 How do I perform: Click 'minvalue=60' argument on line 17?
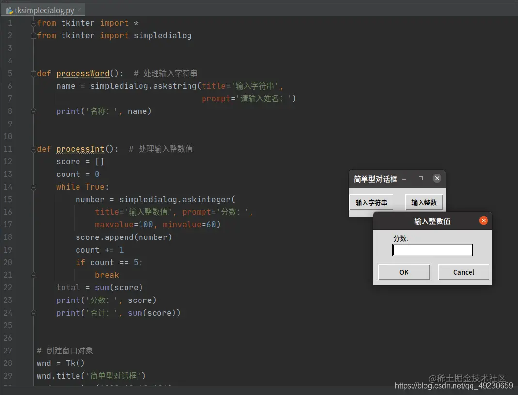189,224
